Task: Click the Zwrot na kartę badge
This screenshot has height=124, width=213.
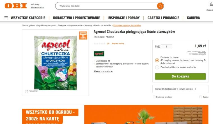Action: point(83,36)
